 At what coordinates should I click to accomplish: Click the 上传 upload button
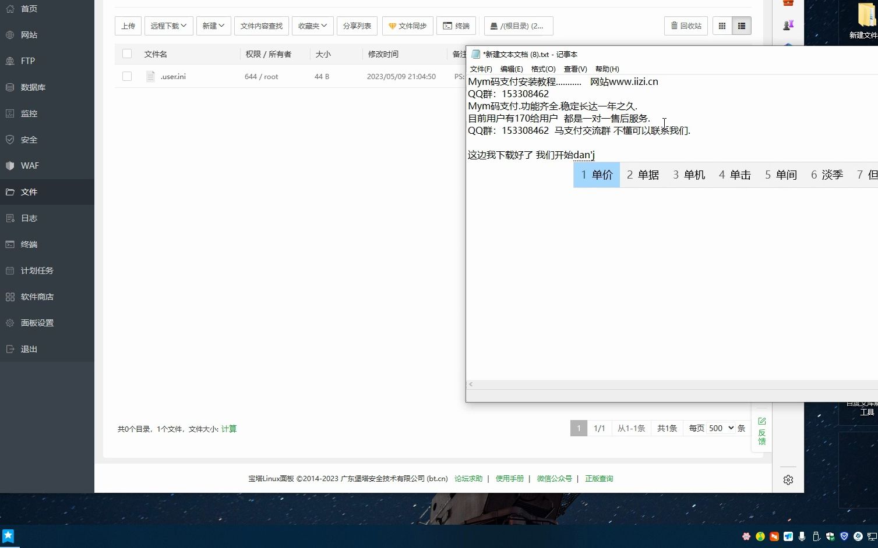click(x=128, y=26)
